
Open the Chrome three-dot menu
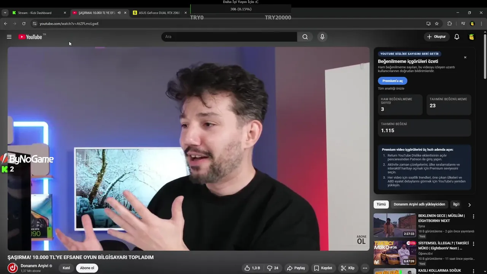(481, 24)
